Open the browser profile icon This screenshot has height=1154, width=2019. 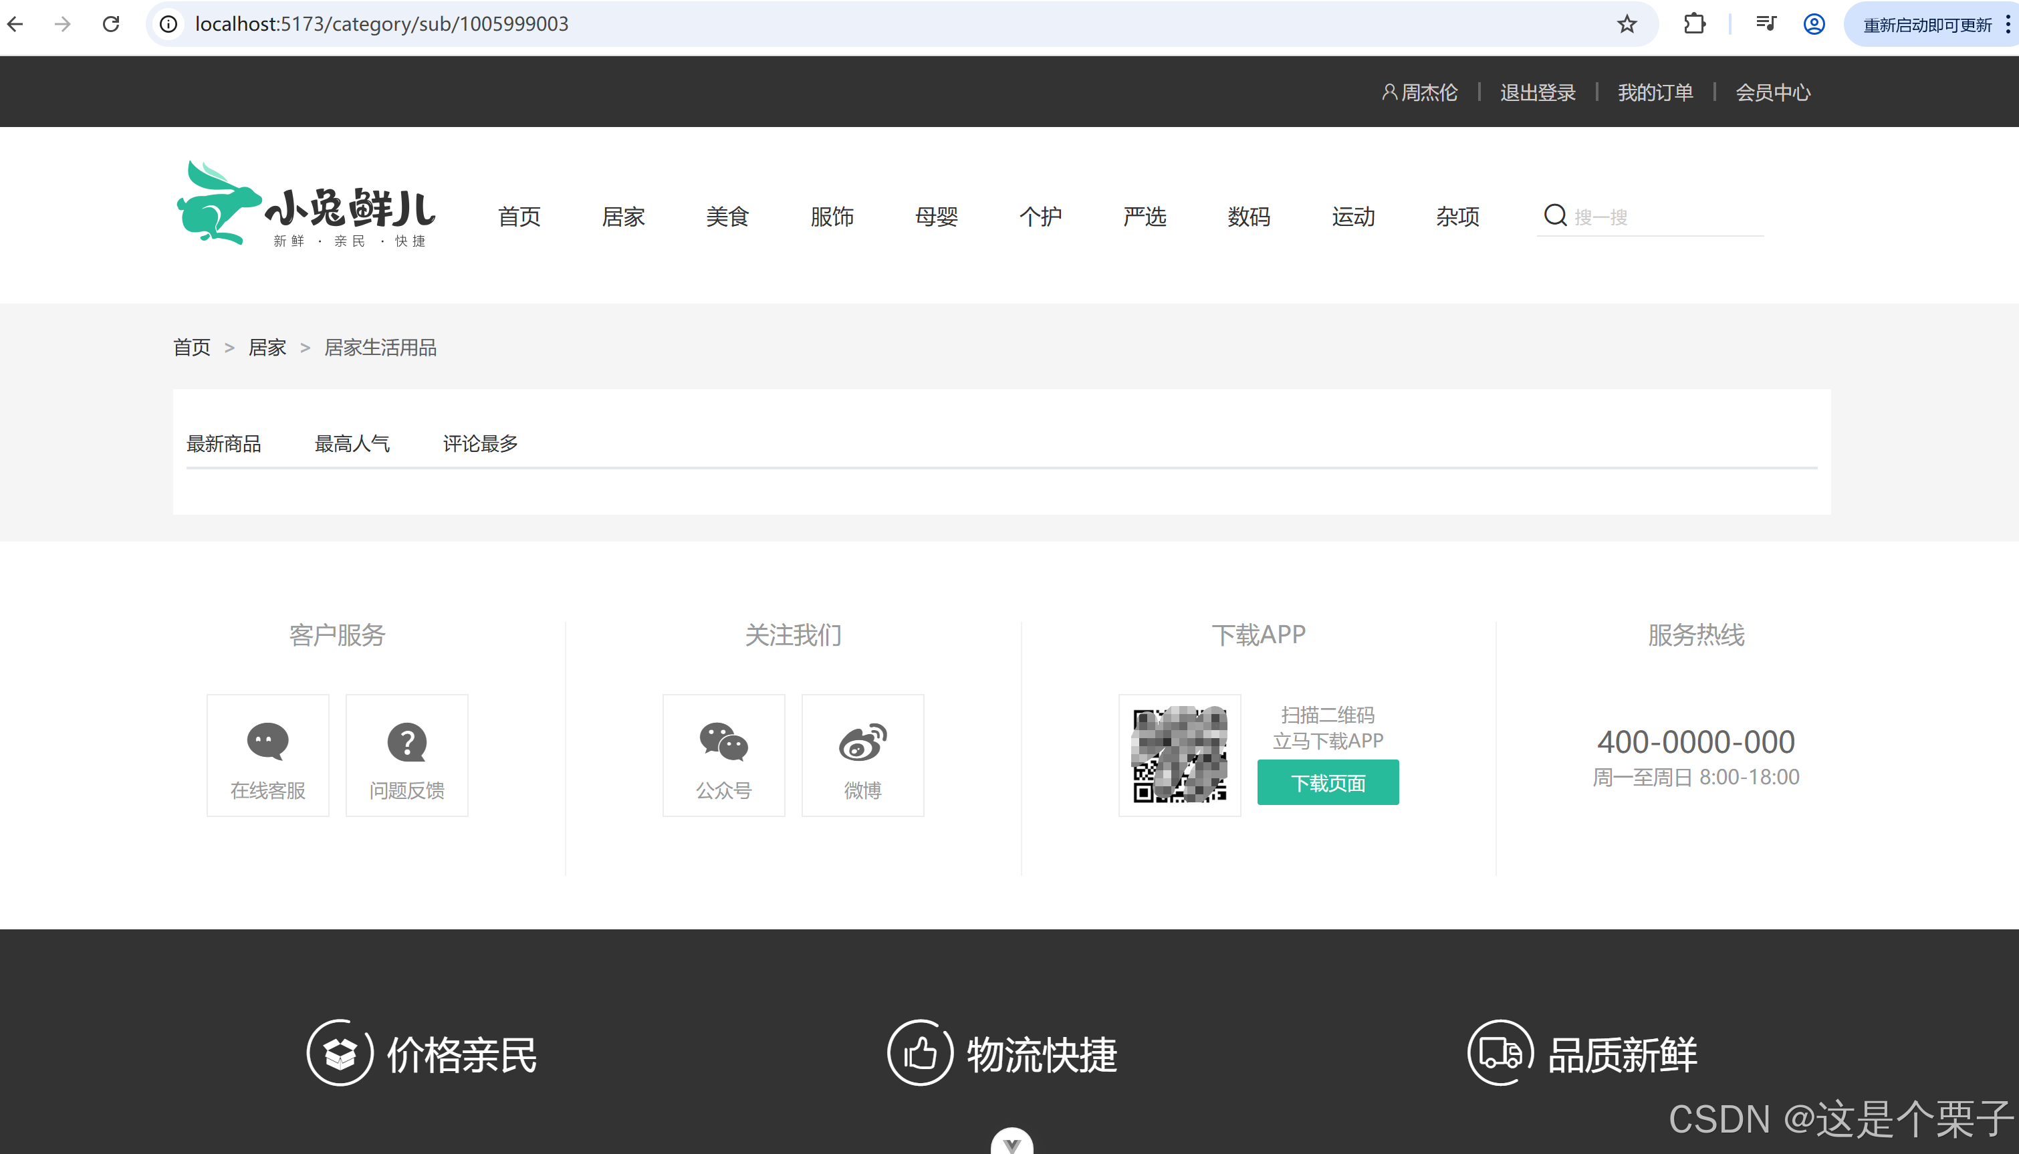coord(1814,24)
